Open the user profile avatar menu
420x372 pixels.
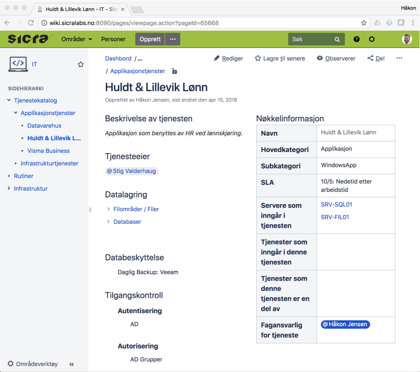[x=407, y=39]
